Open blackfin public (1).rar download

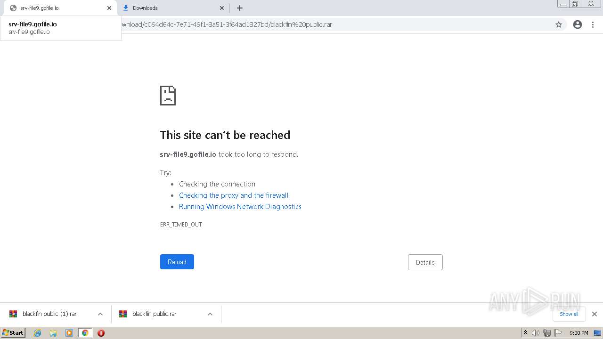click(x=49, y=314)
